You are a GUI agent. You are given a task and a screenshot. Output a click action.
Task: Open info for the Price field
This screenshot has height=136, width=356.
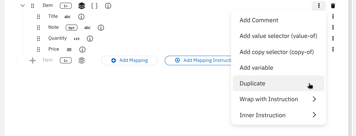coord(82,50)
